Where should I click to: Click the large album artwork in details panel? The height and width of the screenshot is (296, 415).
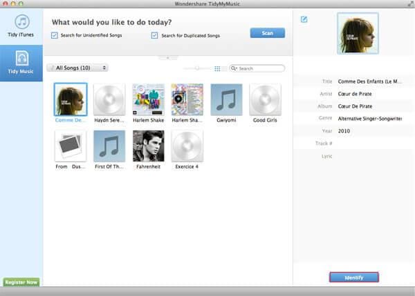358,33
